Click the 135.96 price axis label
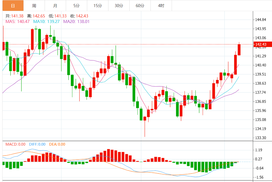 261,110
